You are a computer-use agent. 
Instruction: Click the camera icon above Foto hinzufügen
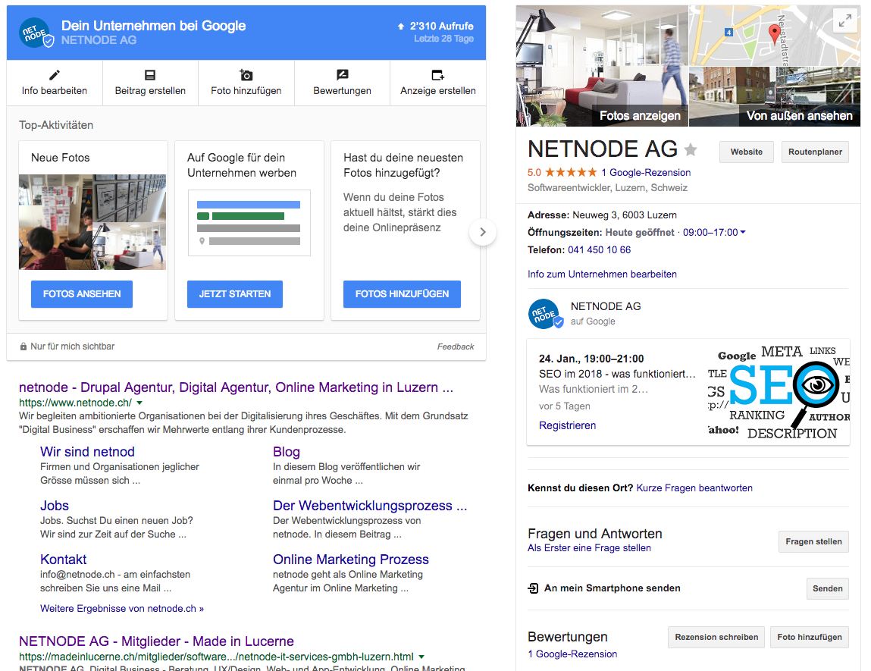click(x=246, y=75)
